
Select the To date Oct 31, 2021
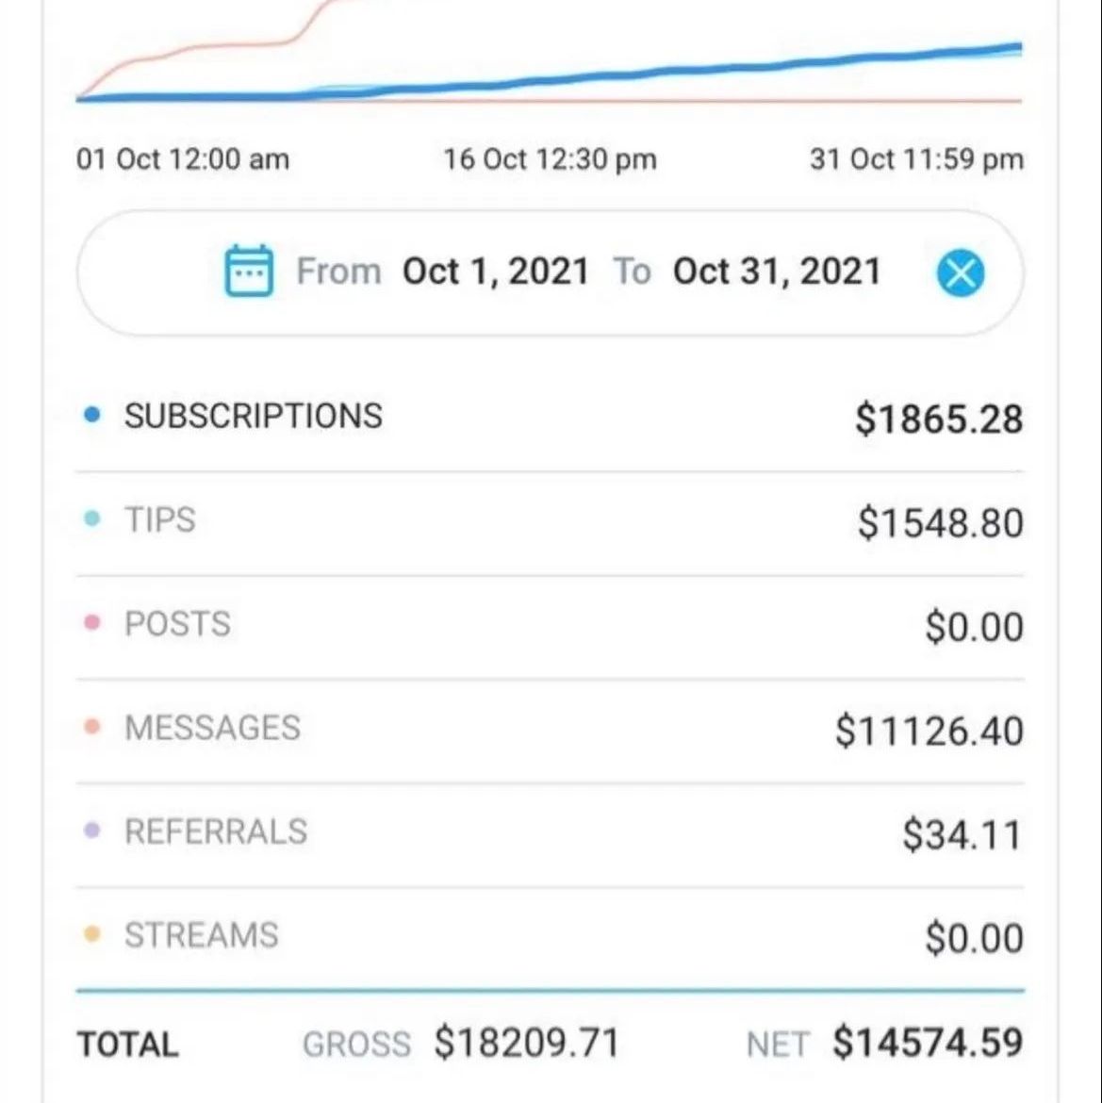[777, 272]
